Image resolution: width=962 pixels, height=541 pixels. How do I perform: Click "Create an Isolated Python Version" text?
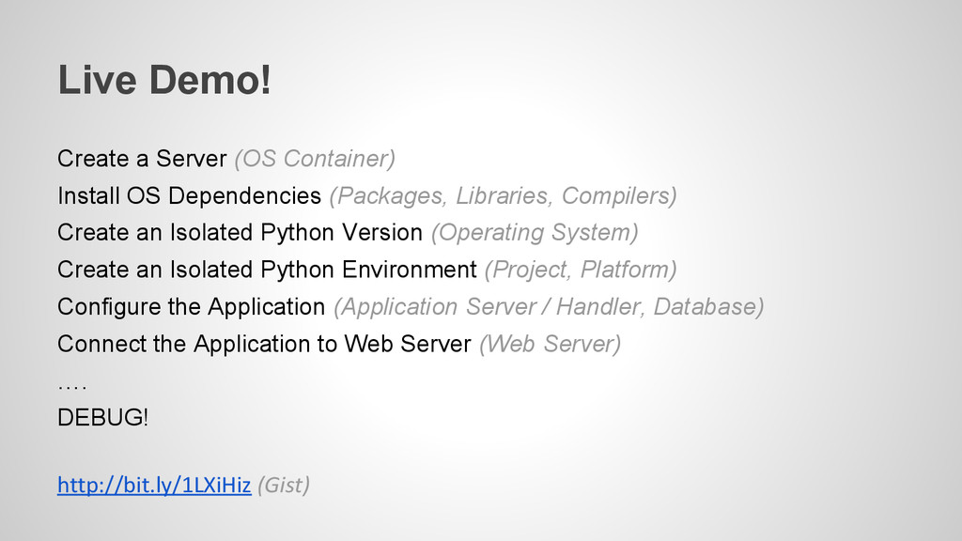point(240,233)
